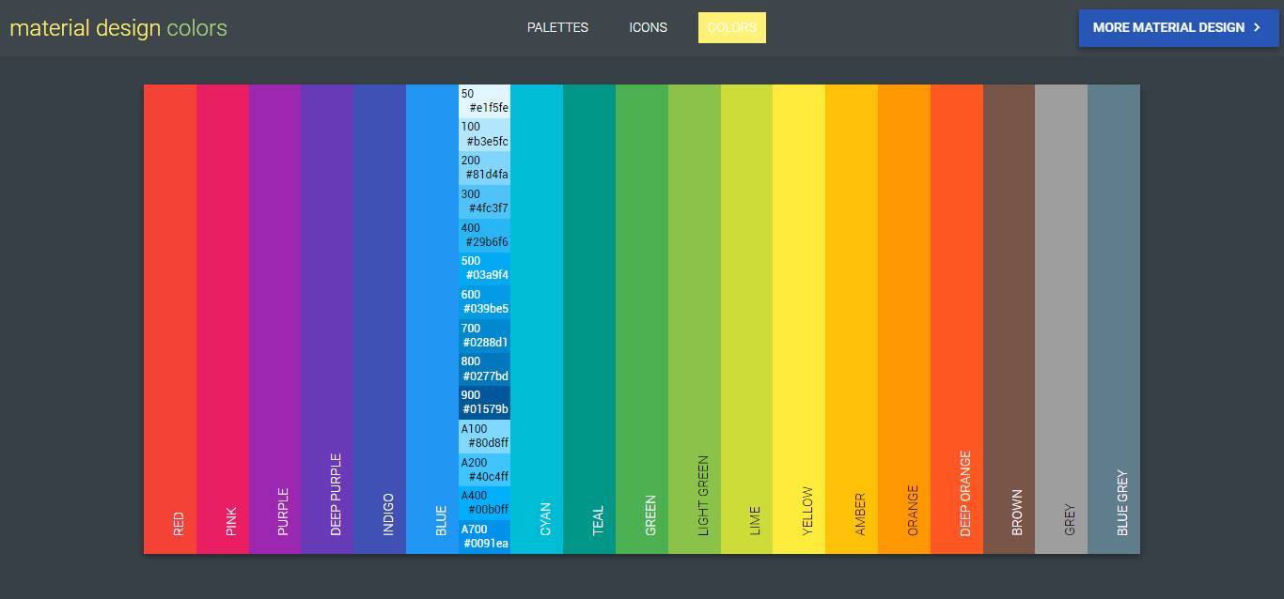Click the chevron arrow on More Material Design

[x=1257, y=28]
